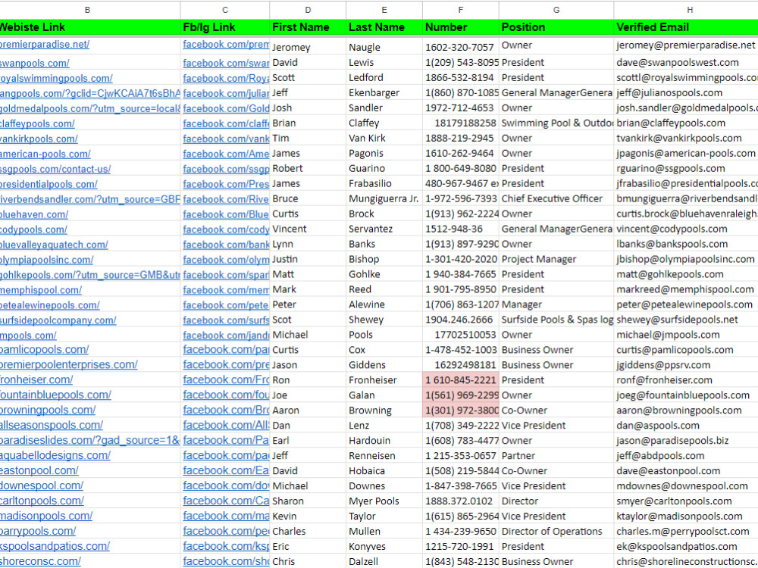Open the carltonpools.com/ link
Screen dimensions: 758x568
[x=42, y=501]
